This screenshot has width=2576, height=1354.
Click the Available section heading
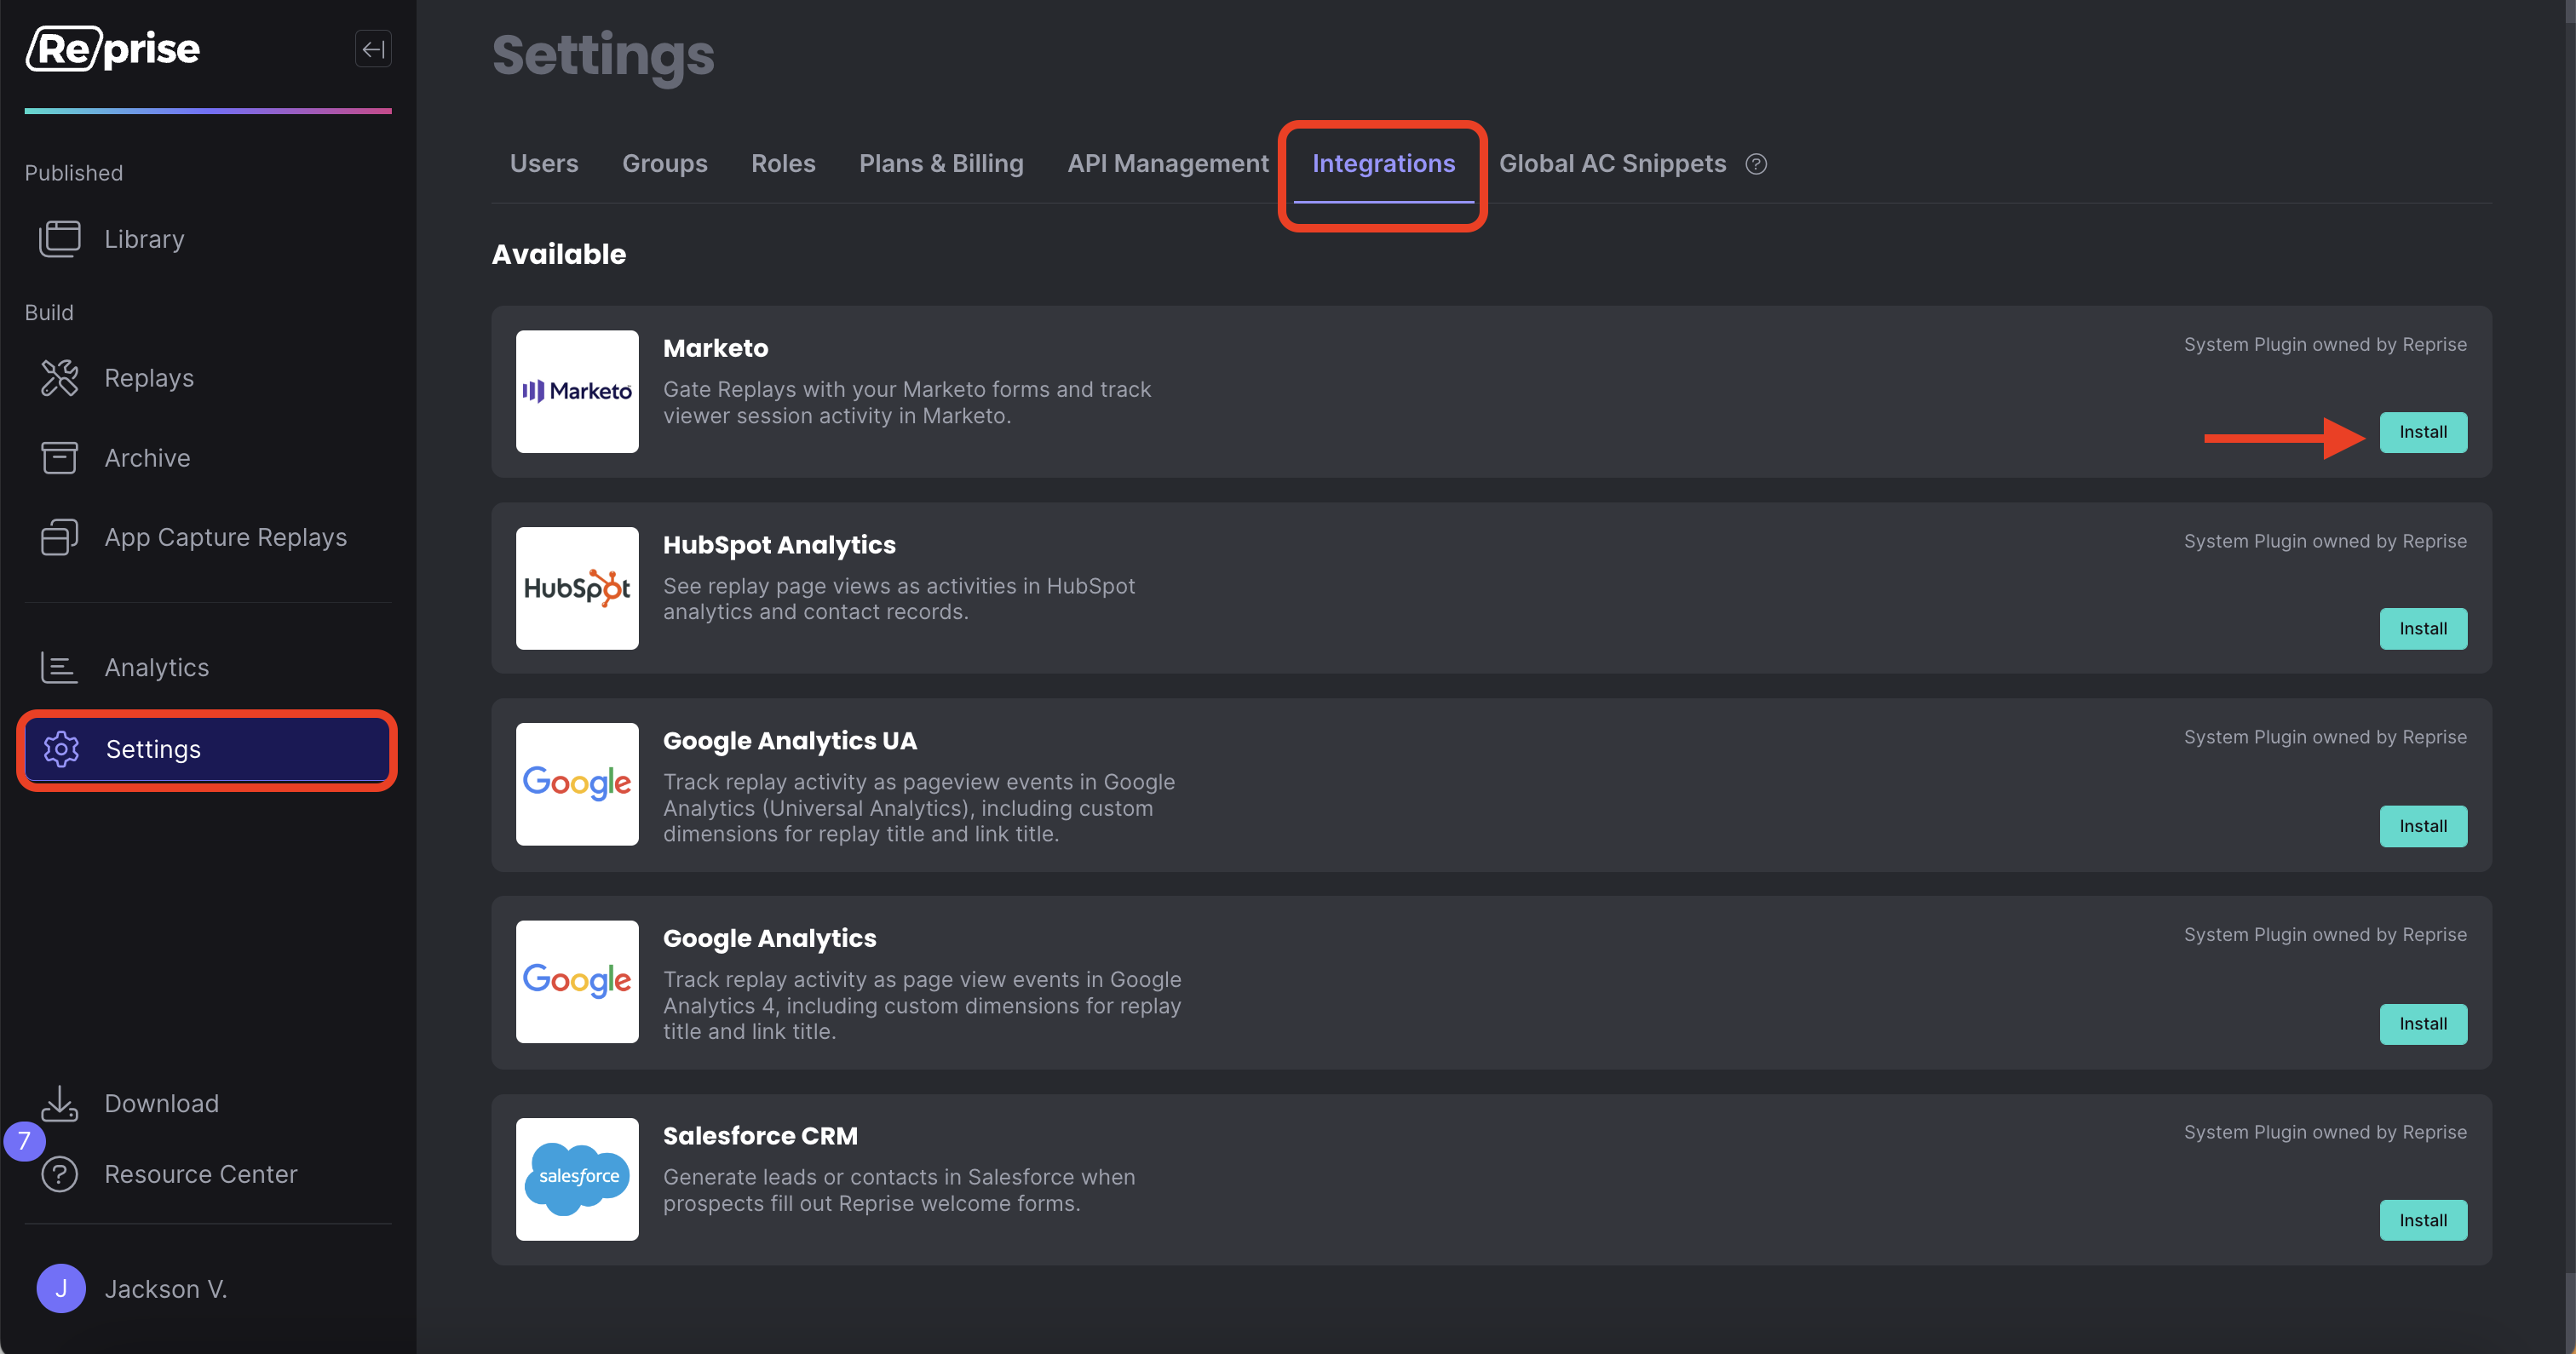click(x=559, y=254)
